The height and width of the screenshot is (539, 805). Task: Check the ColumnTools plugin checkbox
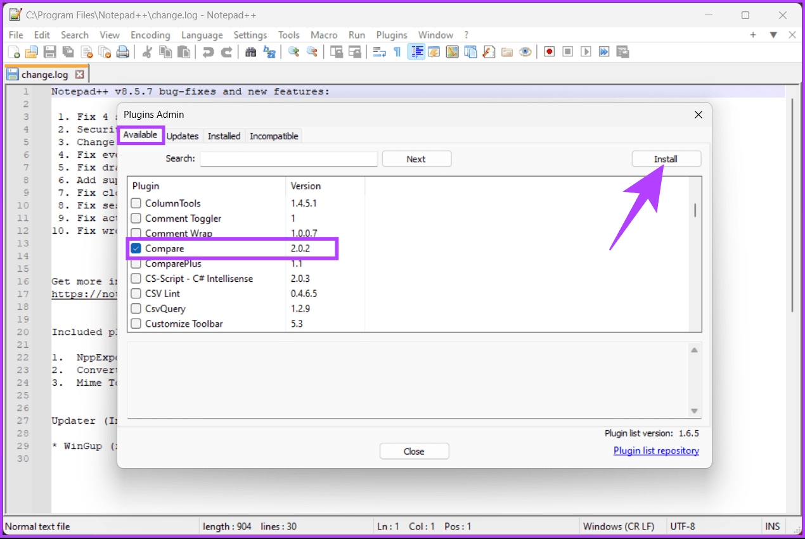(x=136, y=203)
